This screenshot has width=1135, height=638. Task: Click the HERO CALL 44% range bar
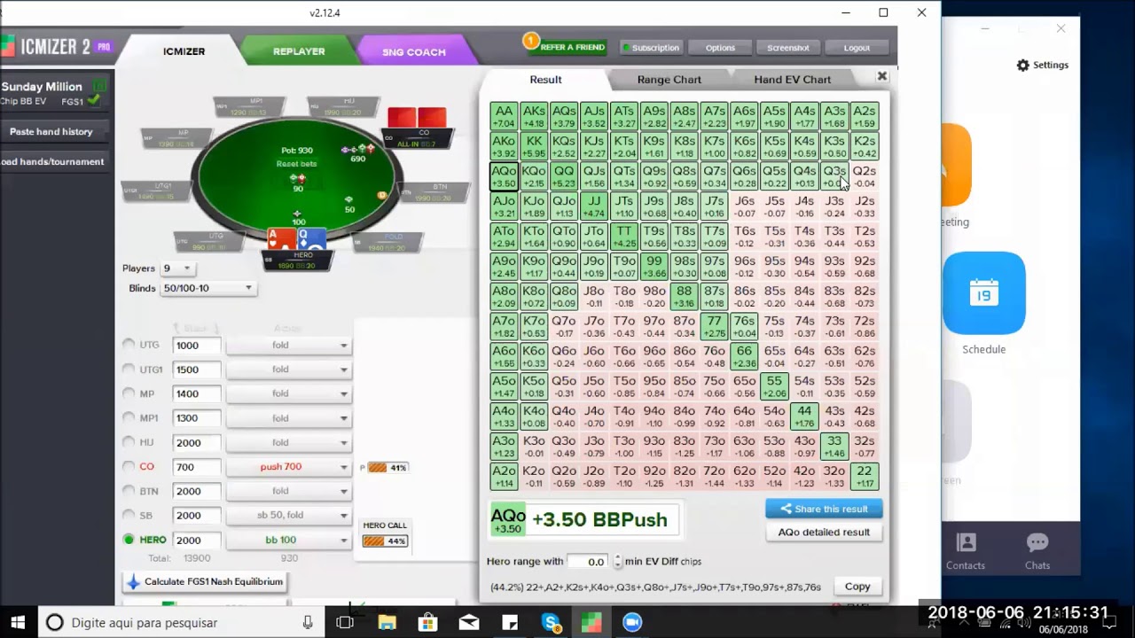385,541
